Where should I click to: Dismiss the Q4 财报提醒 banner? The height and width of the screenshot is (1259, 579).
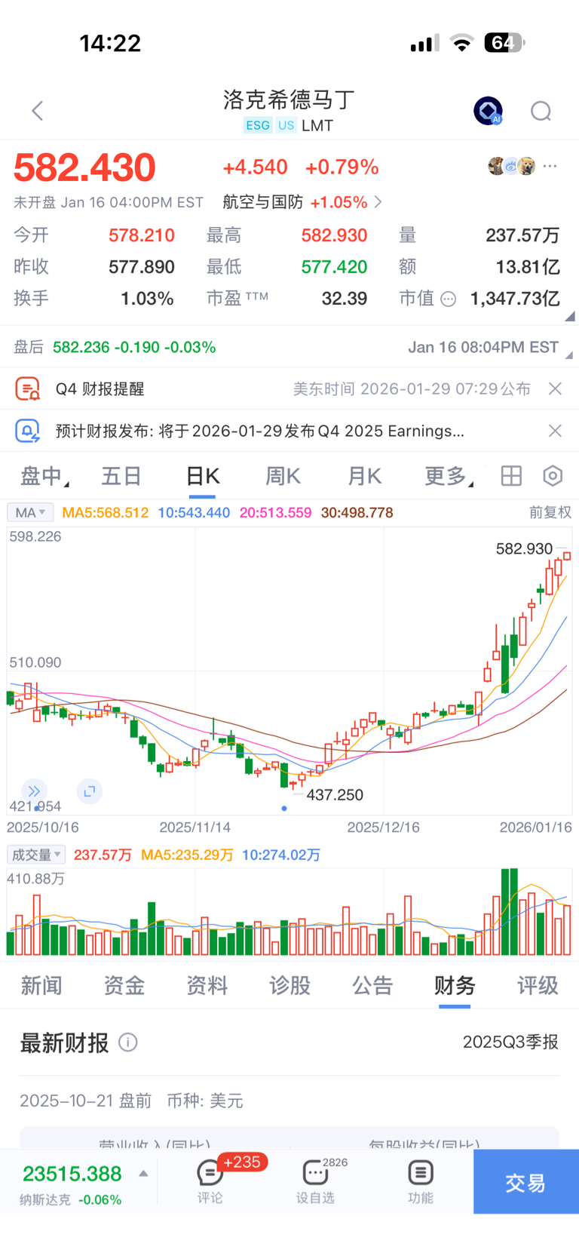[x=555, y=388]
